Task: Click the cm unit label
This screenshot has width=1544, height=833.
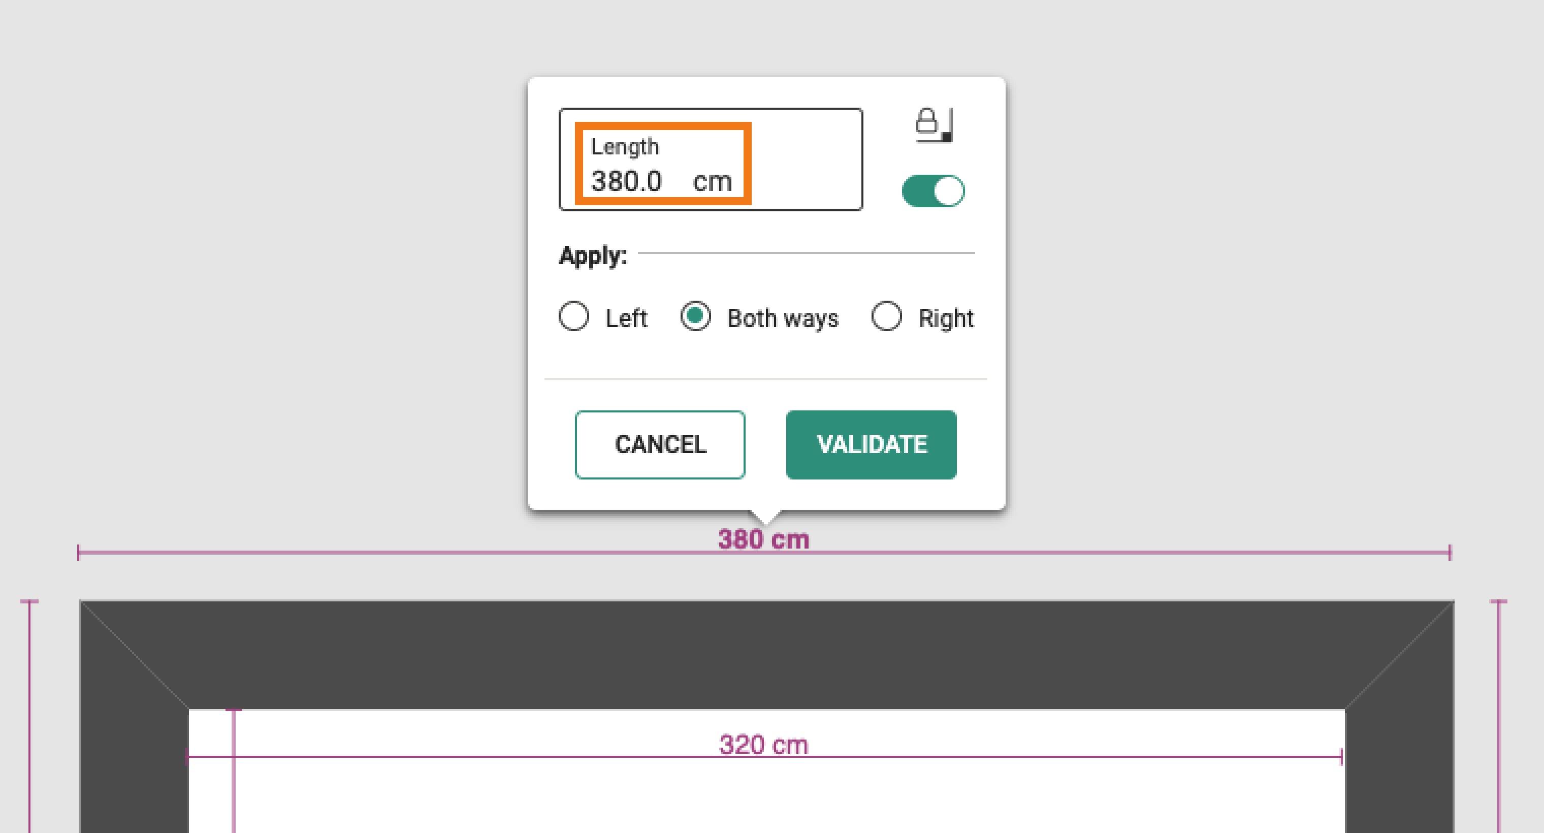Action: pos(712,181)
